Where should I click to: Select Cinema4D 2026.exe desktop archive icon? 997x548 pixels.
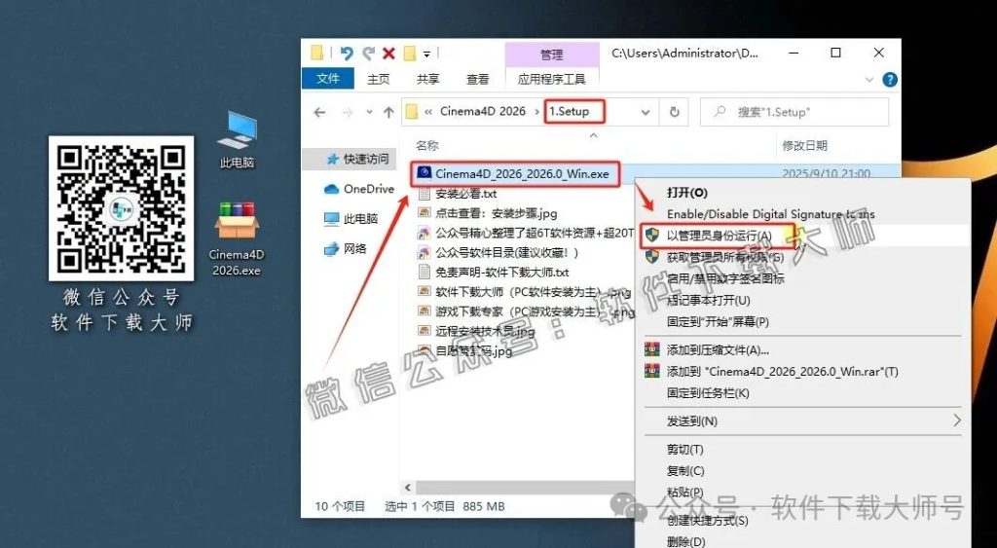pyautogui.click(x=237, y=238)
